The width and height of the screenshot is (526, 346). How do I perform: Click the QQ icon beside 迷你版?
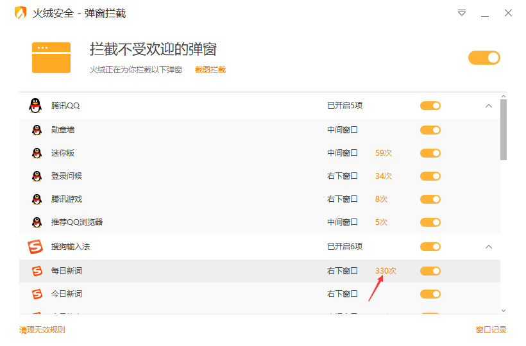coord(37,153)
